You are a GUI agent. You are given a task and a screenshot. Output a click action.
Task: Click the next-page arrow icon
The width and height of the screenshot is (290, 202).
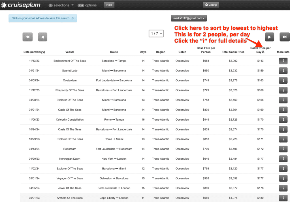[269, 37]
